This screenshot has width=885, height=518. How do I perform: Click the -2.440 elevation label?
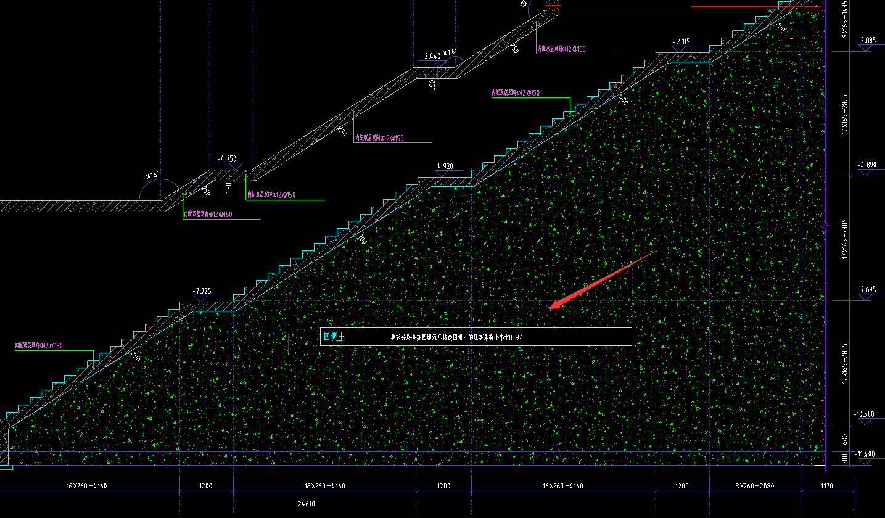(431, 56)
